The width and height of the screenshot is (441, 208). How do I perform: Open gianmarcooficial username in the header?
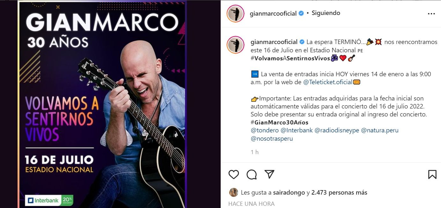[274, 13]
